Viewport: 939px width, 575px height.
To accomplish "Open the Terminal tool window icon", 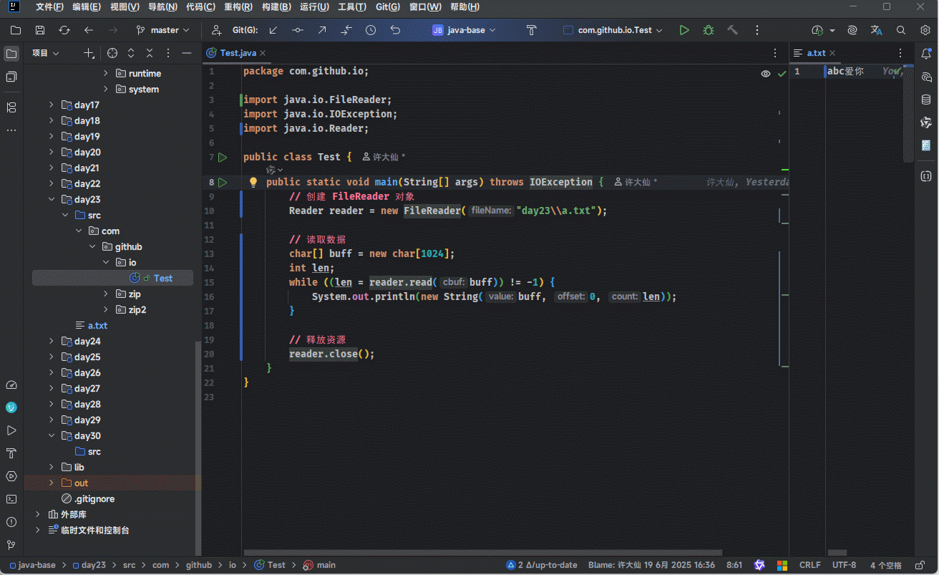I will coord(11,499).
